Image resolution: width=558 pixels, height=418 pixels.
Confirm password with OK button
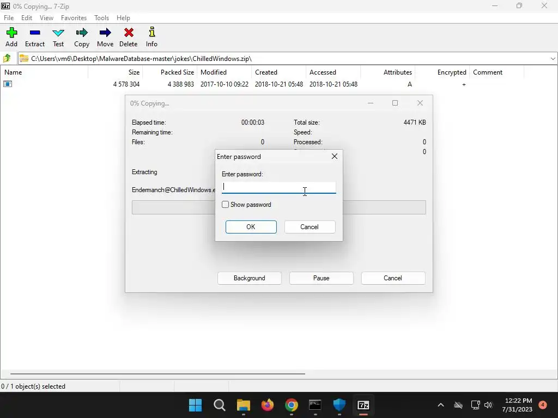point(251,227)
